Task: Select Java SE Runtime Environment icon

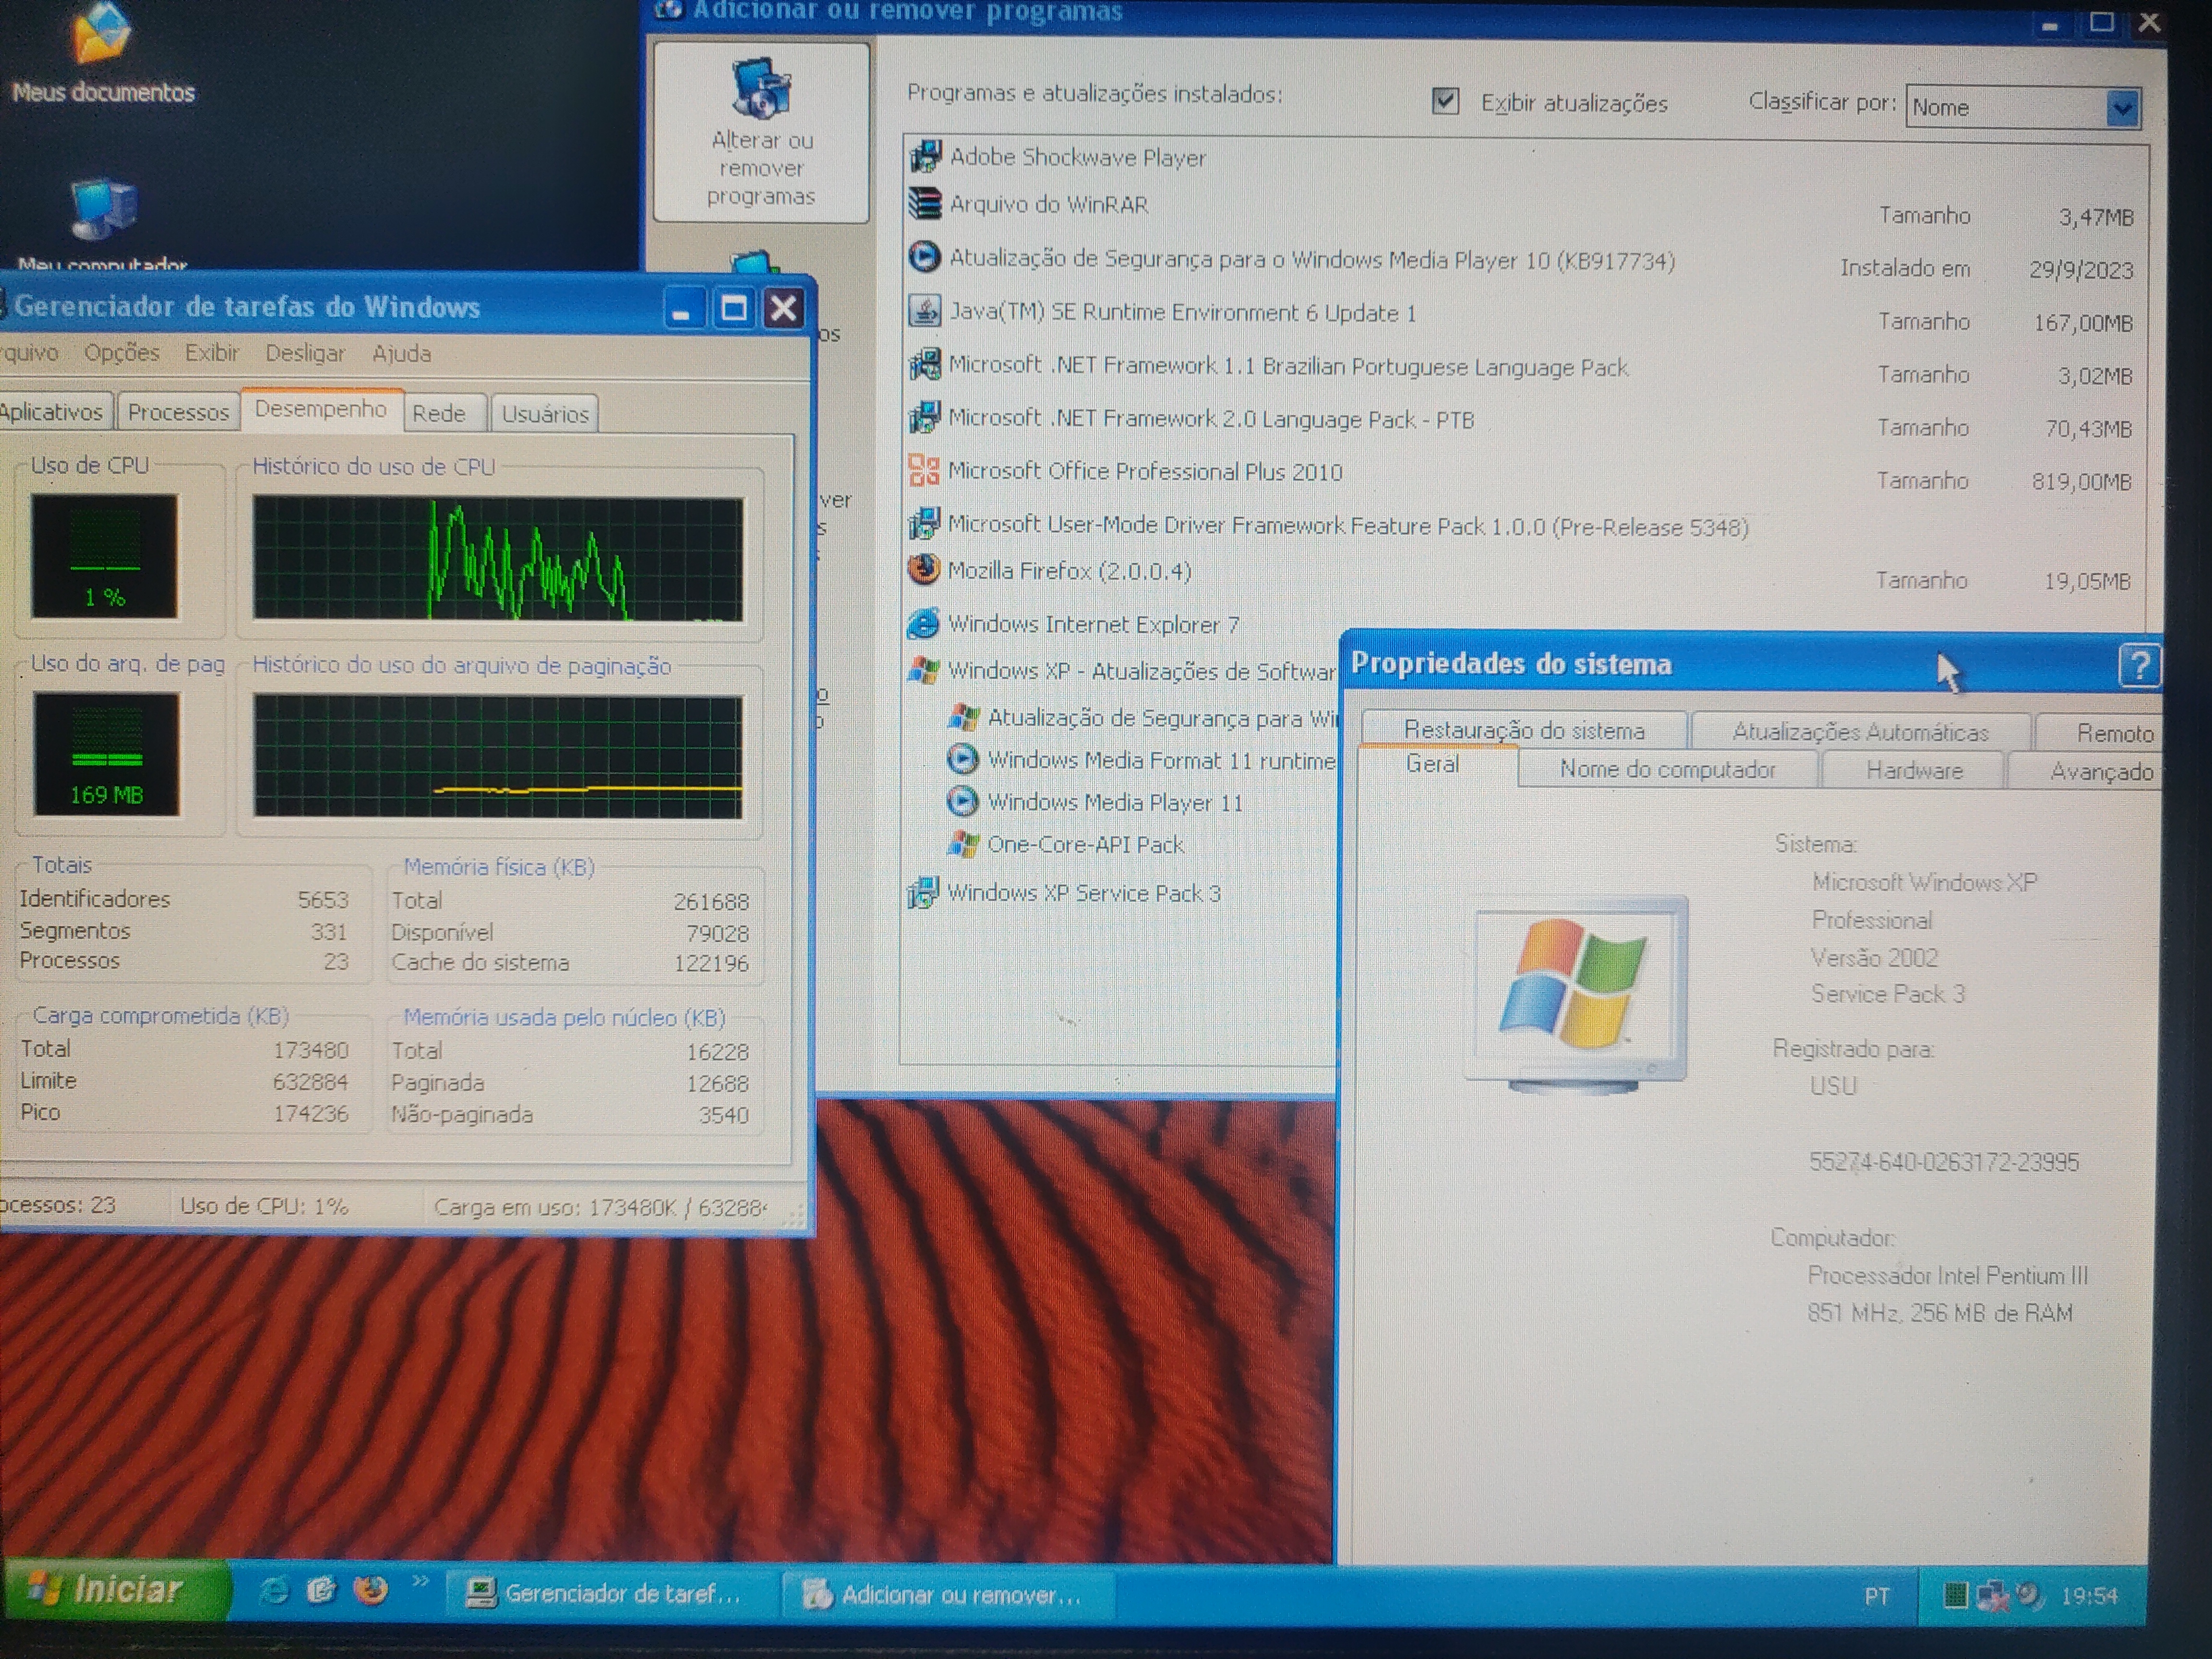Action: (x=924, y=311)
